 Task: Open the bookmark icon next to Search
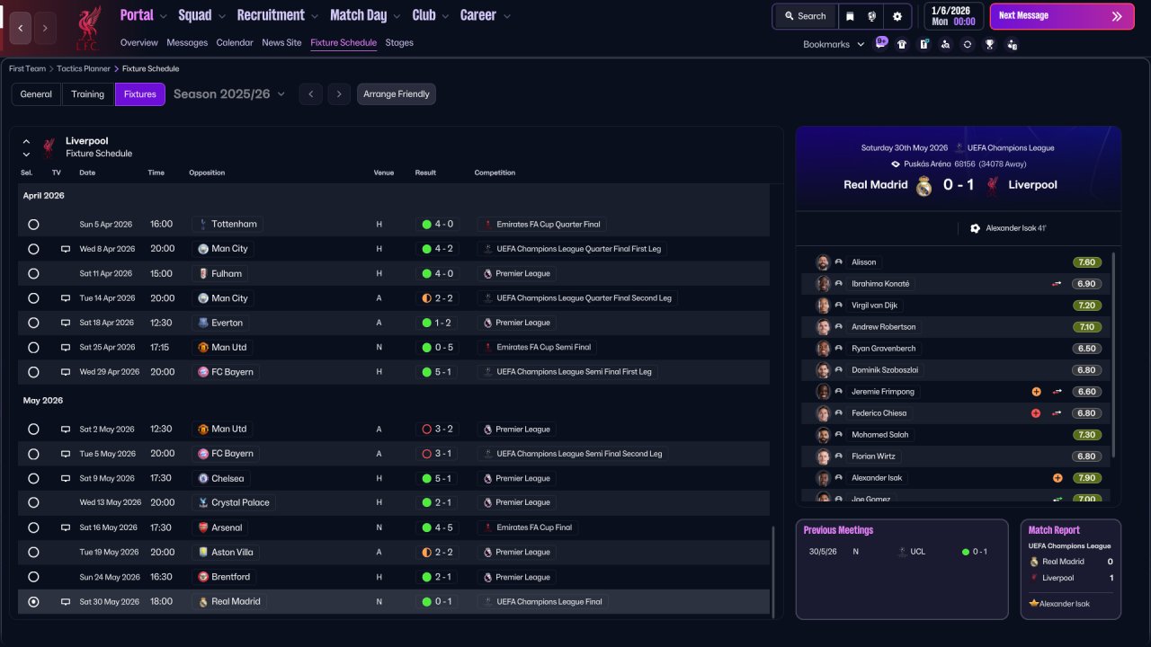tap(850, 16)
